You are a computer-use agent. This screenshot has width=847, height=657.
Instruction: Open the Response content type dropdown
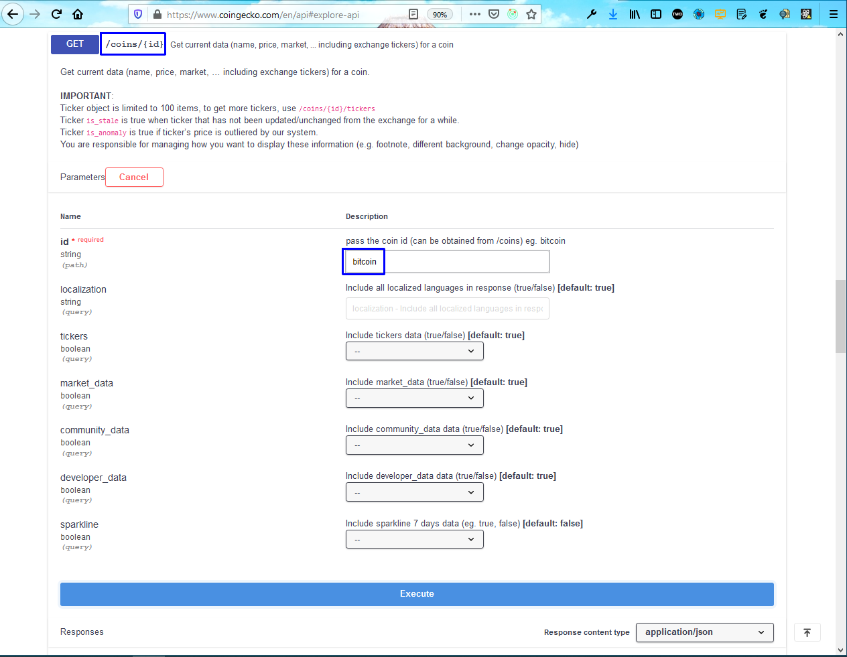[x=705, y=632]
